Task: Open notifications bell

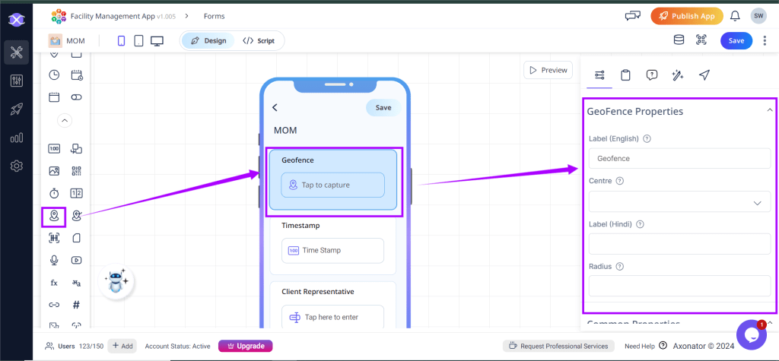Action: 734,16
